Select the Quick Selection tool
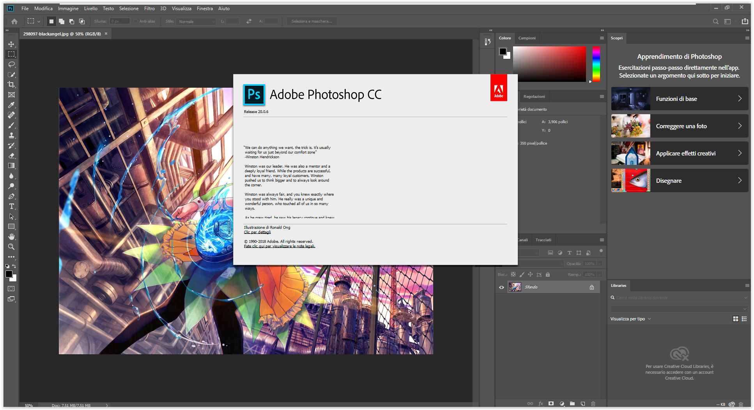 (x=11, y=74)
